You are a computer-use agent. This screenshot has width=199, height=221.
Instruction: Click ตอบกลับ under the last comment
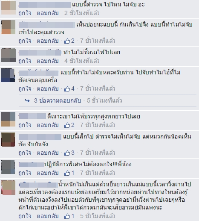(x=48, y=216)
